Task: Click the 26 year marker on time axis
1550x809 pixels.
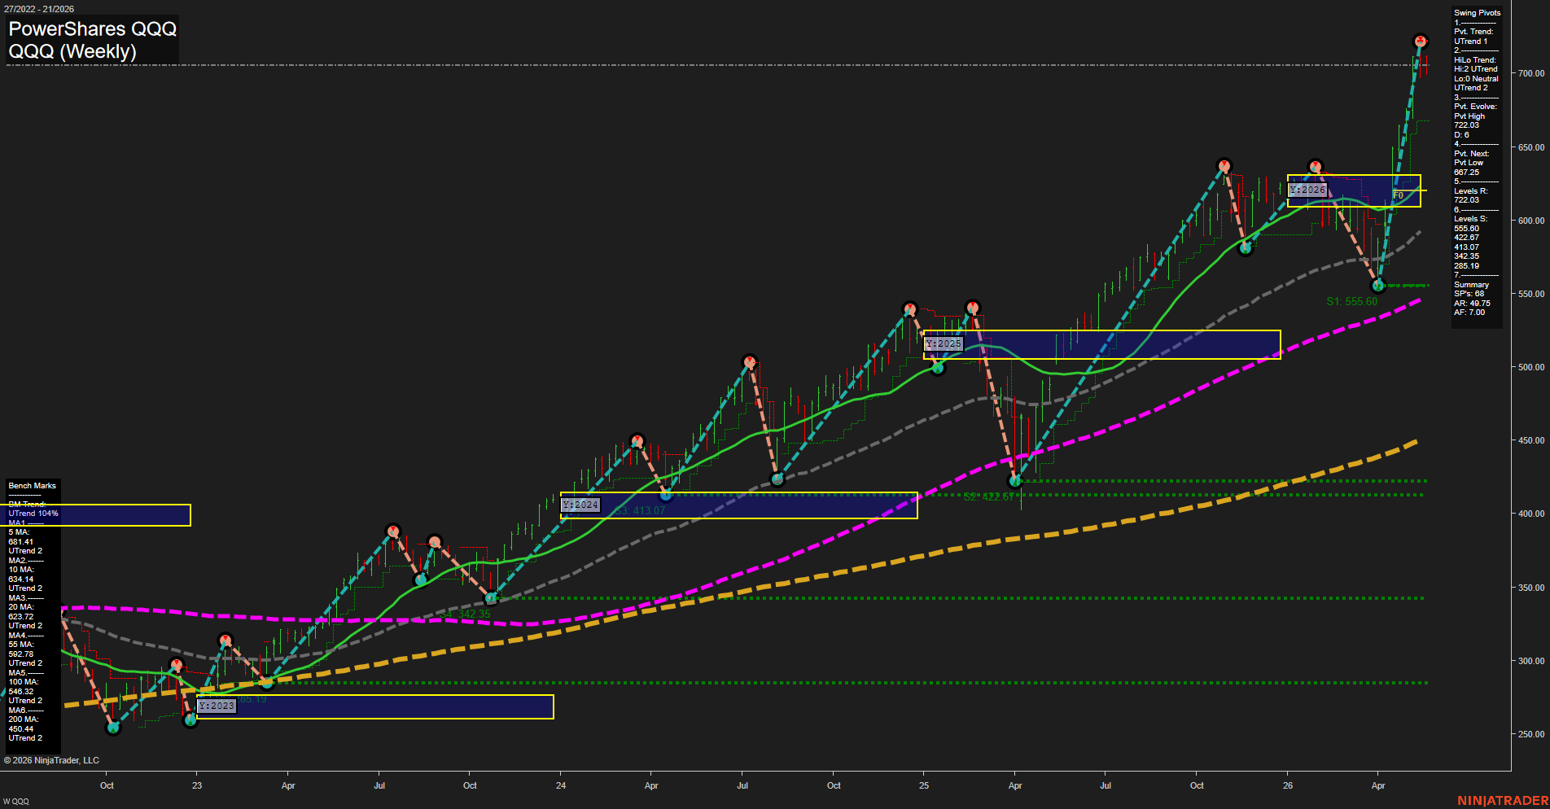Action: pos(1288,785)
